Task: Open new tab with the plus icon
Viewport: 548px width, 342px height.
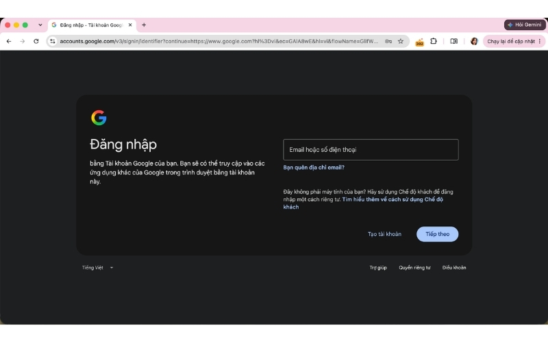Action: coord(144,25)
